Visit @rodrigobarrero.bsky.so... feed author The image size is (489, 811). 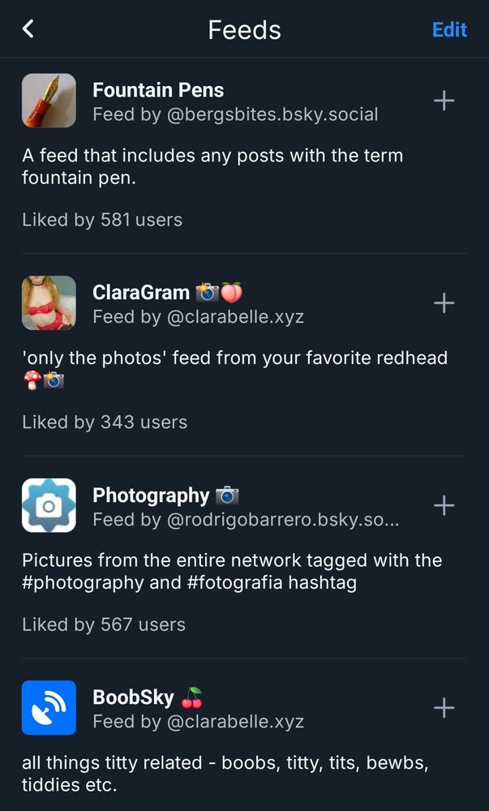click(x=282, y=519)
